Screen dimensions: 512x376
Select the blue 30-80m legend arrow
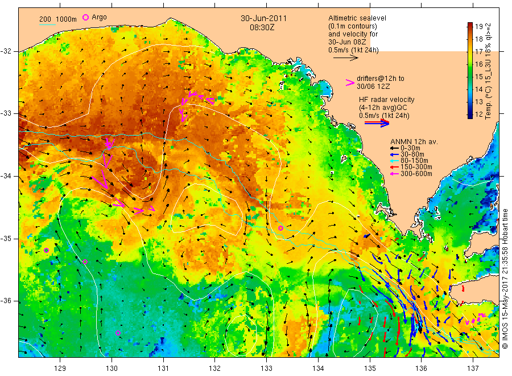pyautogui.click(x=394, y=154)
